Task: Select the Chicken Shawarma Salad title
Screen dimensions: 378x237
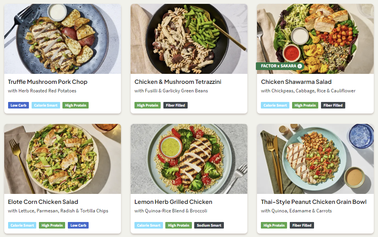Action: tap(296, 82)
